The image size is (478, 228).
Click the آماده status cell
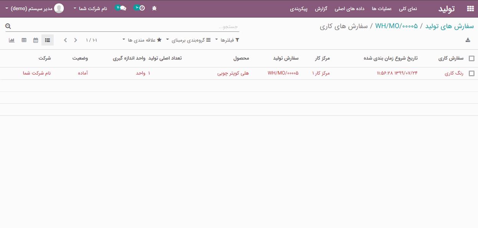[x=83, y=73]
